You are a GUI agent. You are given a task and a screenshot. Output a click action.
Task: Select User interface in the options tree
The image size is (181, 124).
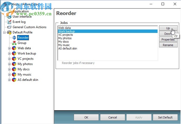[22, 17]
